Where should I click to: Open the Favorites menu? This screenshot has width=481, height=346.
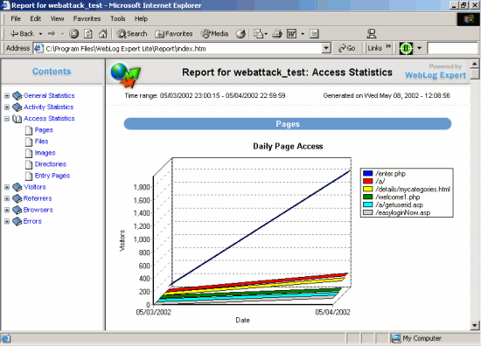point(87,18)
